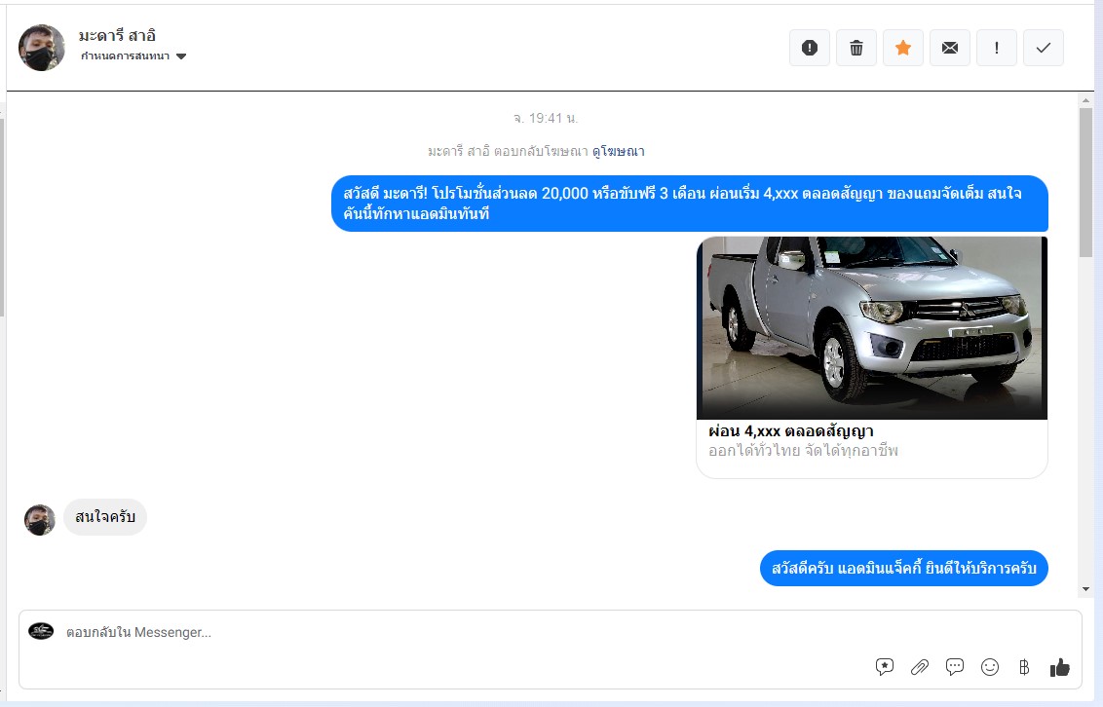The height and width of the screenshot is (707, 1103).
Task: Click the page avatar beside reply box
Action: pos(41,631)
